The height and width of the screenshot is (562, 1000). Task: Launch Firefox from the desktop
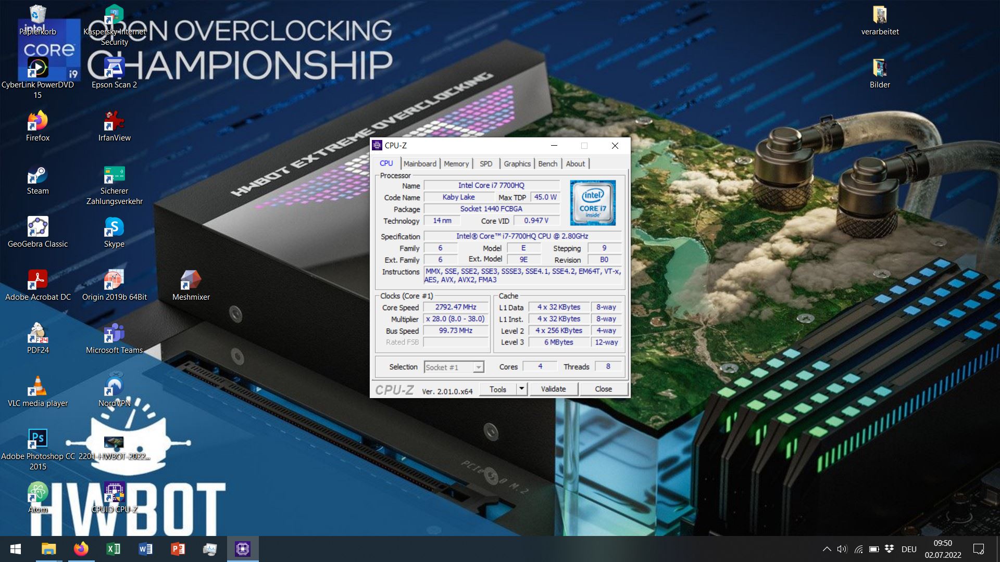37,126
